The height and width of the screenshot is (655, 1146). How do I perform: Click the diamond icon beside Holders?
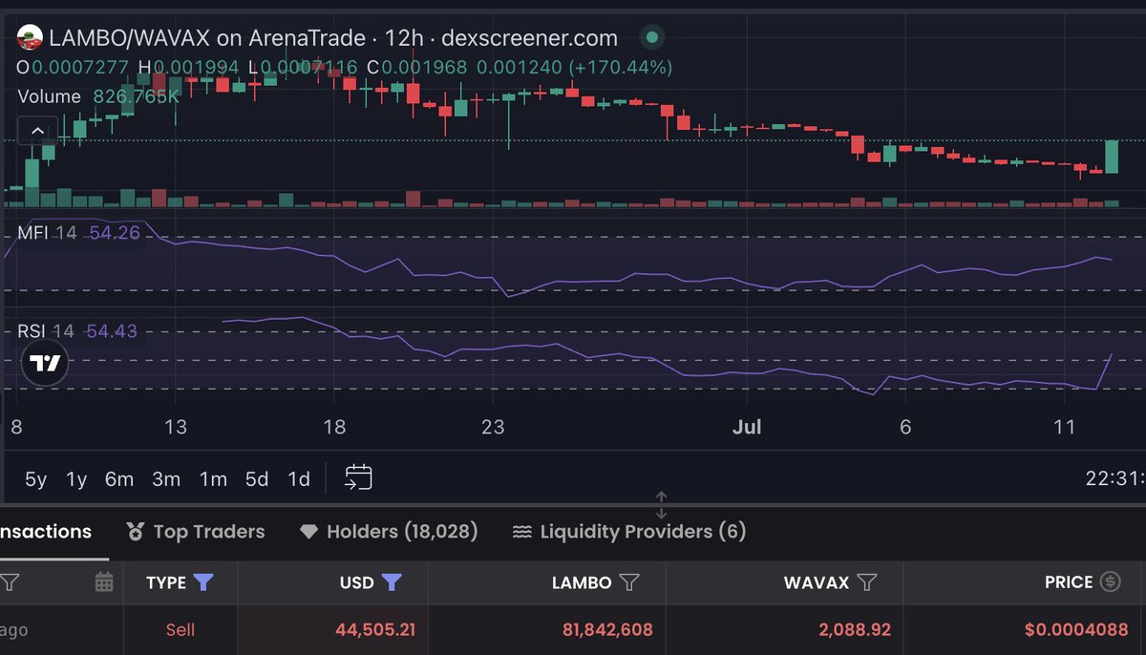(308, 532)
